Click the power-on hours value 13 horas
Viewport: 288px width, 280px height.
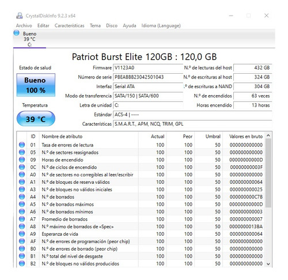pyautogui.click(x=253, y=105)
